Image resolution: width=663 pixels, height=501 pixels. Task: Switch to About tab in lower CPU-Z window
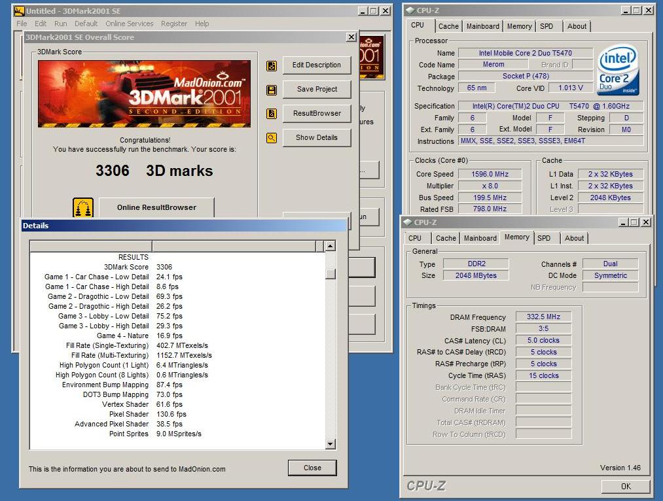tap(574, 238)
